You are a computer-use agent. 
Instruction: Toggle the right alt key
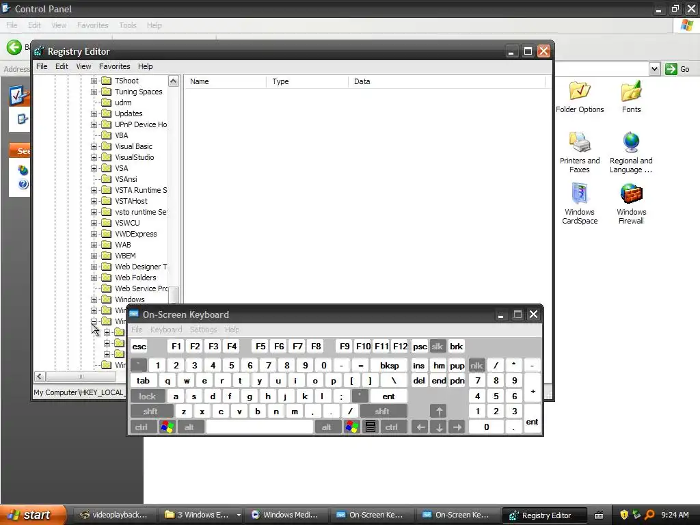327,427
